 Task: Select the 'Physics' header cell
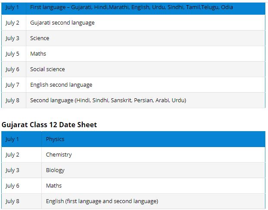pyautogui.click(x=55, y=139)
